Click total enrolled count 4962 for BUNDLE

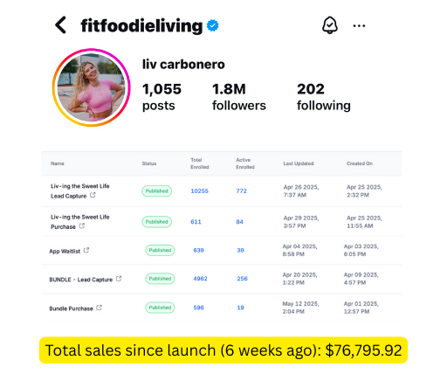[201, 279]
